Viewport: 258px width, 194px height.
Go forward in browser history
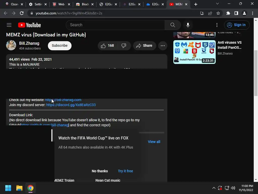click(x=14, y=13)
